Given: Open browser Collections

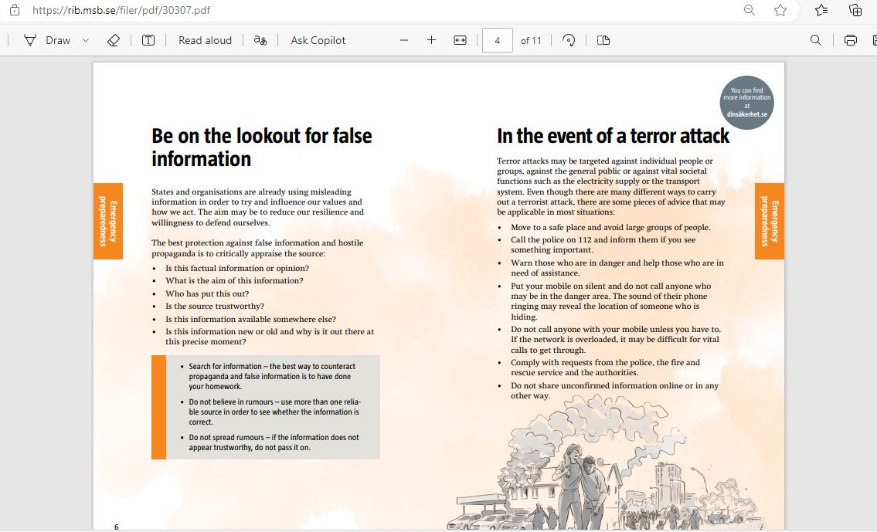Looking at the screenshot, I should click(855, 10).
